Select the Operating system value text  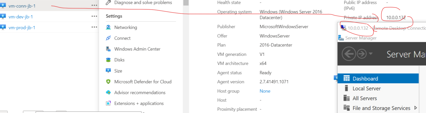(291, 15)
